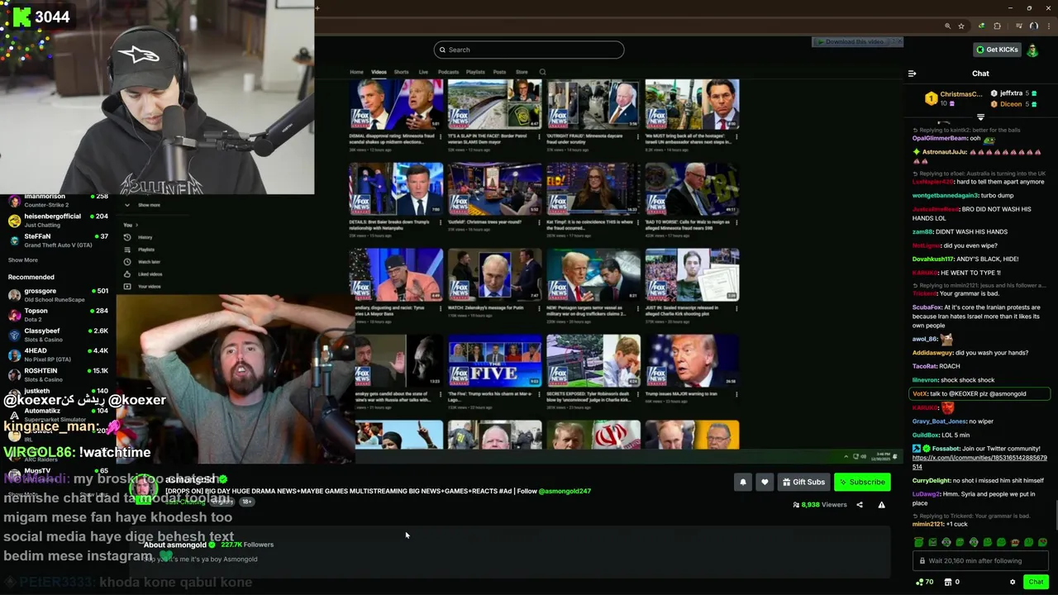This screenshot has width=1058, height=595.
Task: Open the Home tab on channel page
Action: (356, 72)
